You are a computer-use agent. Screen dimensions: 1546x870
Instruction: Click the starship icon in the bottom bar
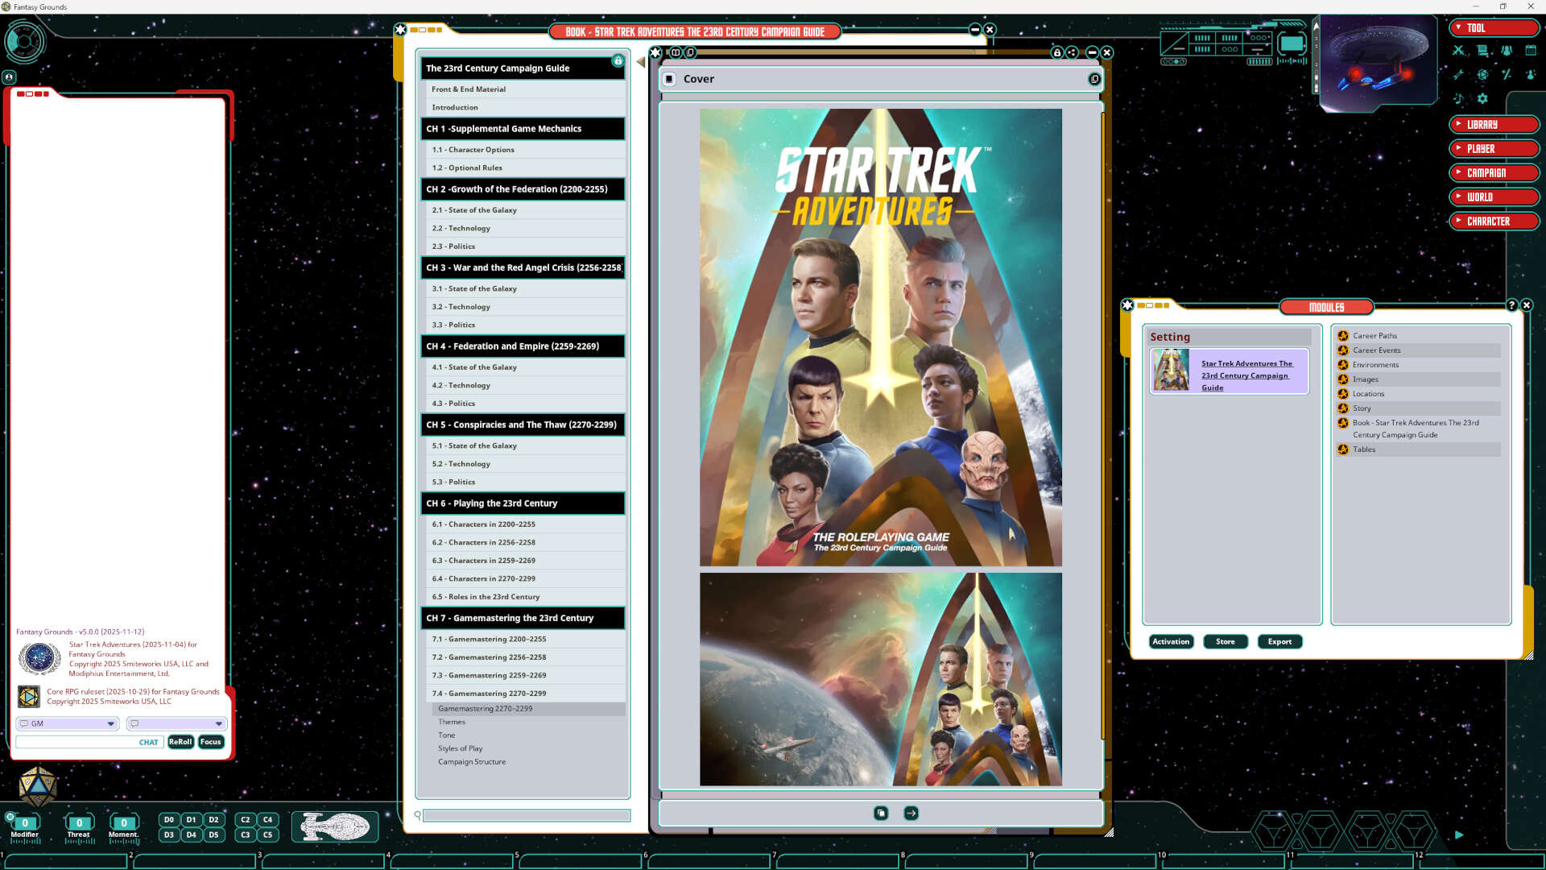(x=335, y=826)
